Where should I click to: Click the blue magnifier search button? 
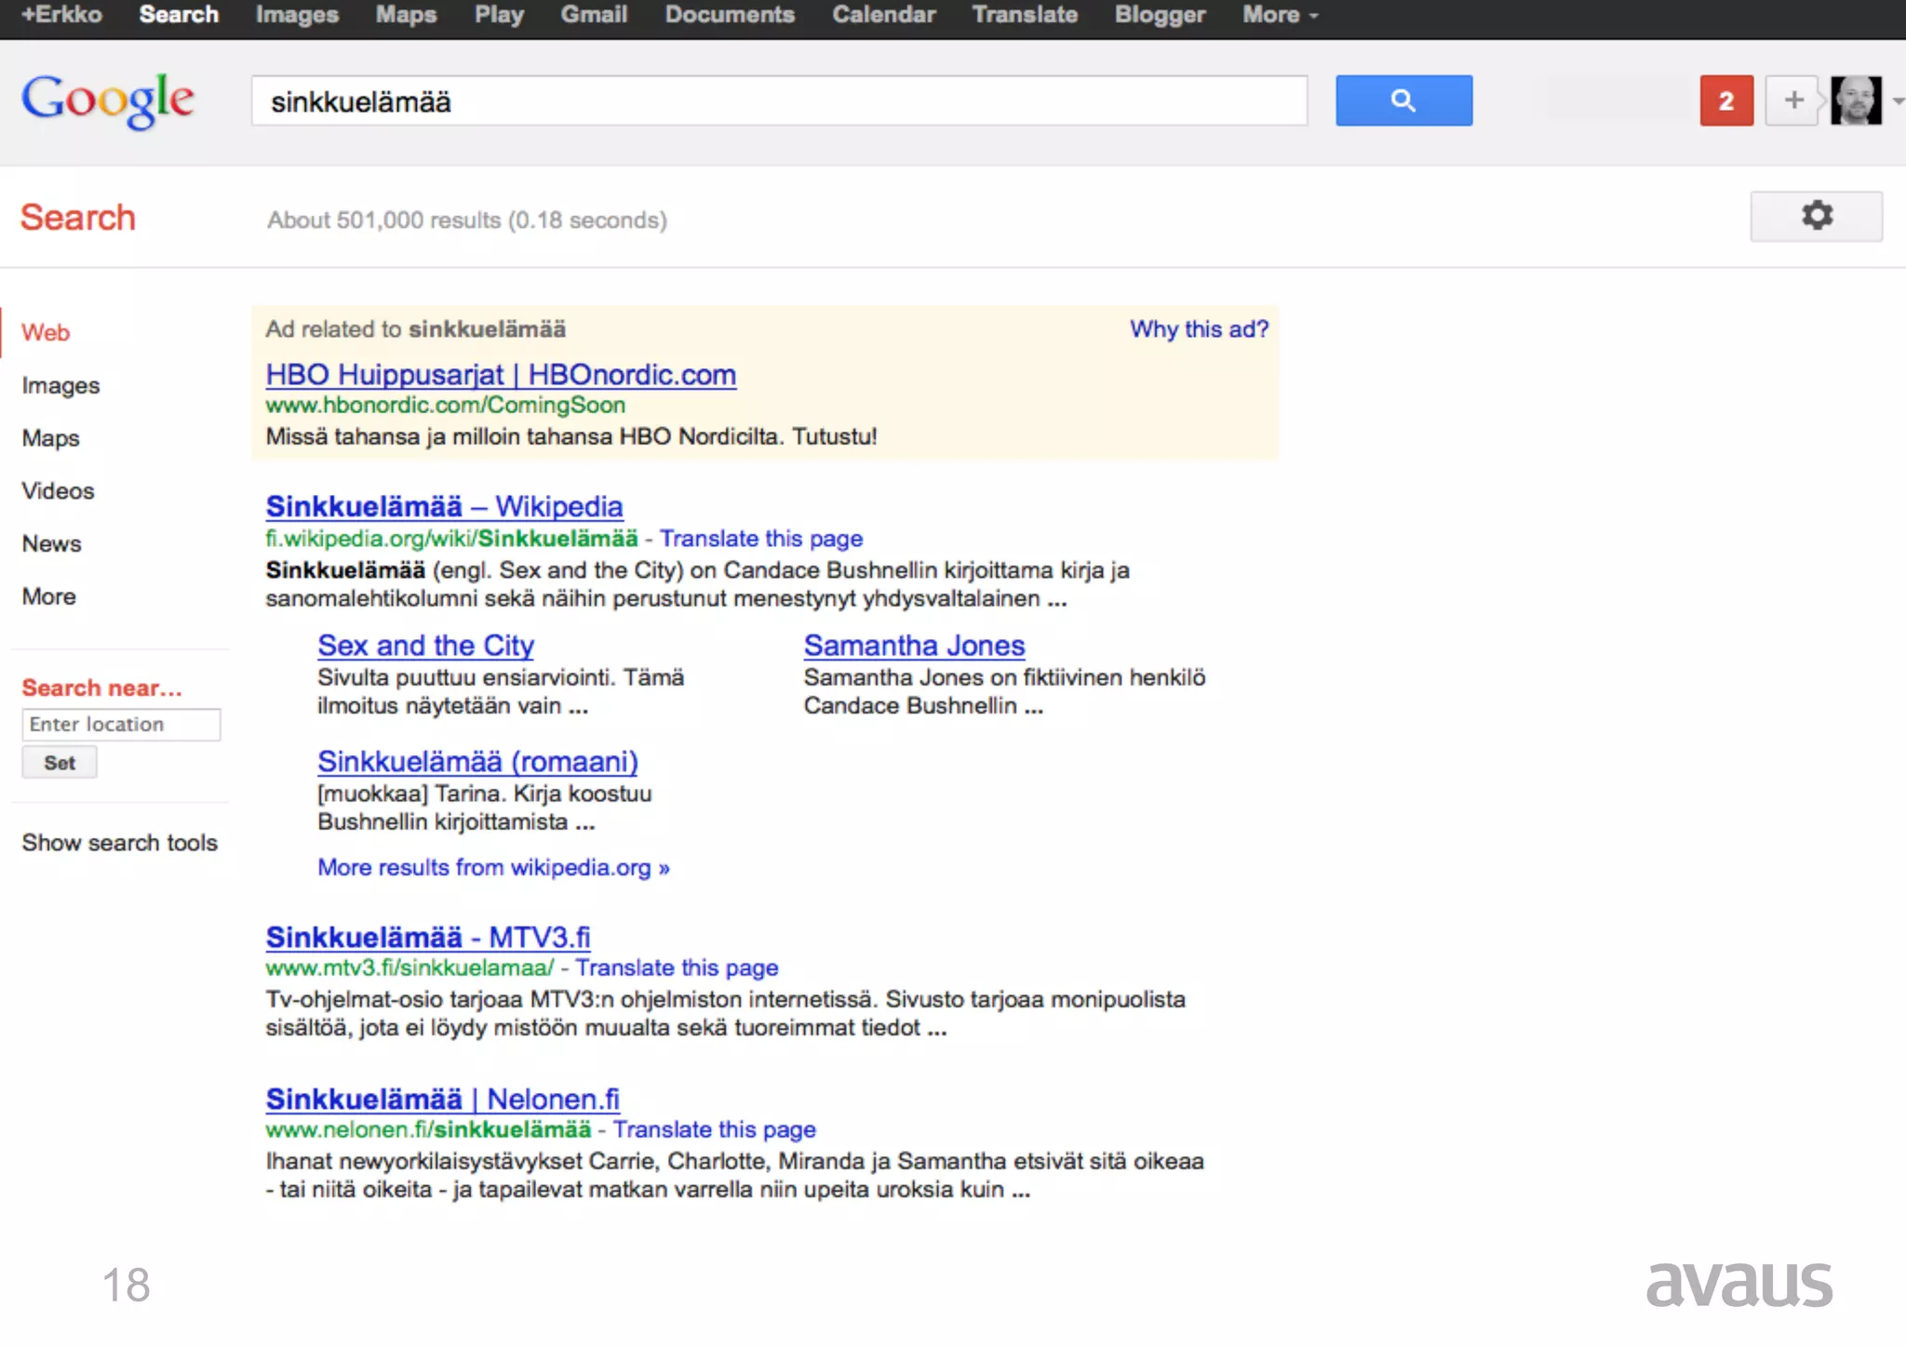click(x=1403, y=100)
